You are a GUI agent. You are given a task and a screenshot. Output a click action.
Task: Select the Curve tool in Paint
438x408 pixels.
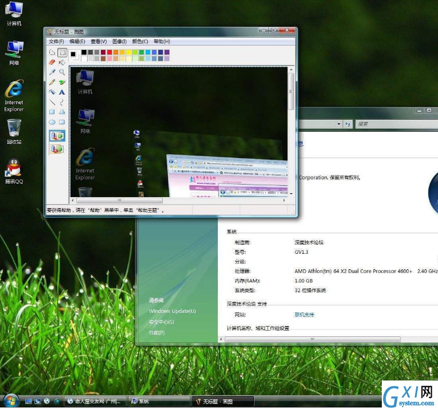[62, 102]
